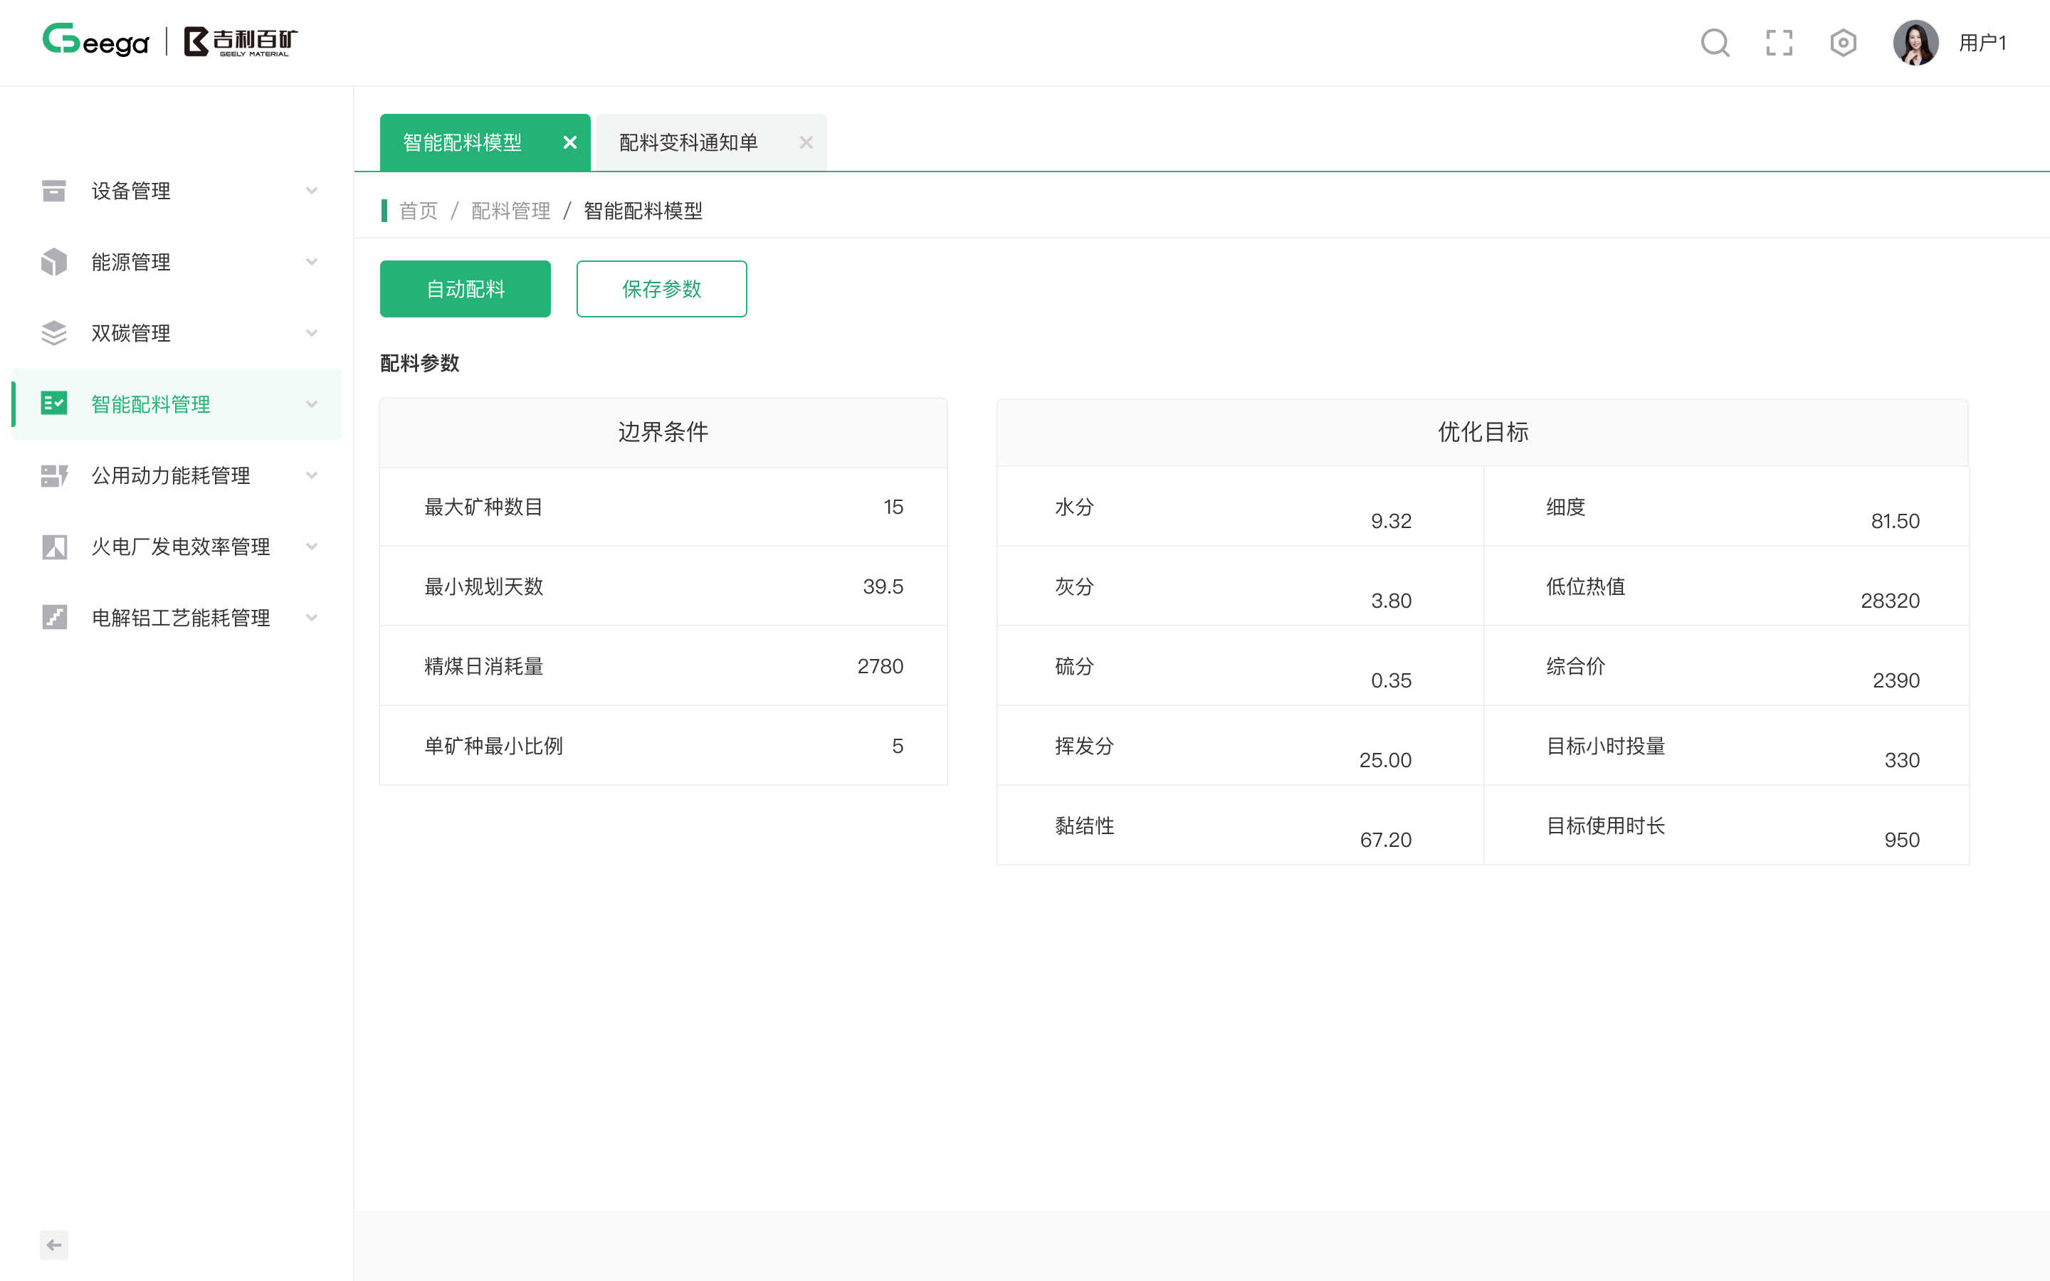Click the search magnifier icon in header
Screen dimensions: 2050x1281
(x=1715, y=43)
